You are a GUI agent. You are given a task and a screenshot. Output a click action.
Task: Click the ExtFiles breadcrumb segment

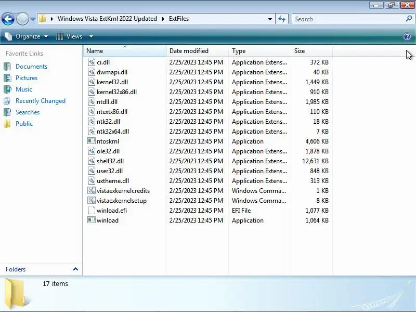(x=179, y=19)
